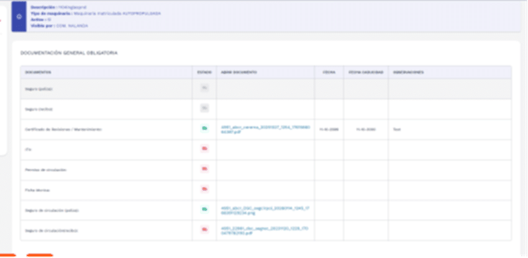Click red status icon for Seguro de circulación (recibo)
This screenshot has width=528, height=258.
coord(204,230)
